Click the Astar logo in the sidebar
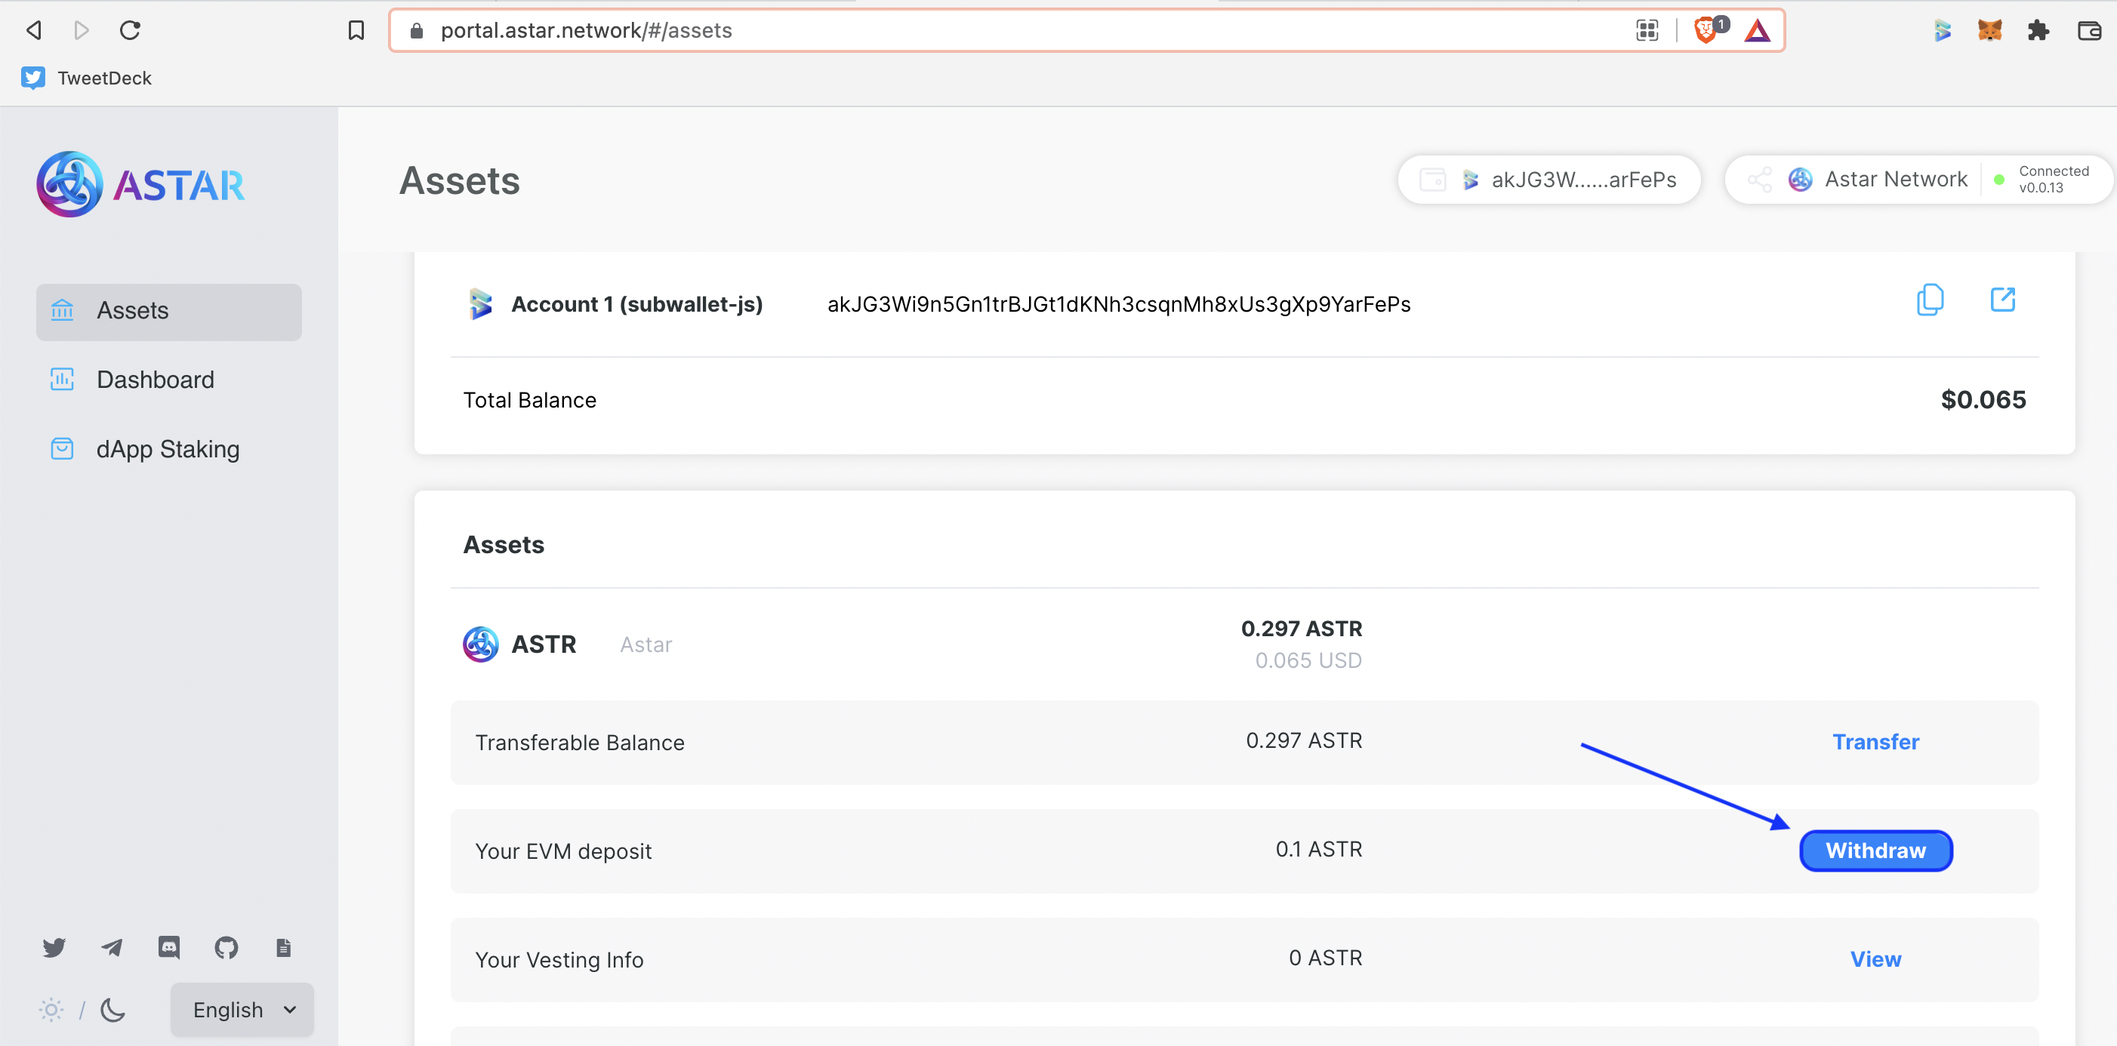Image resolution: width=2117 pixels, height=1046 pixels. click(140, 184)
